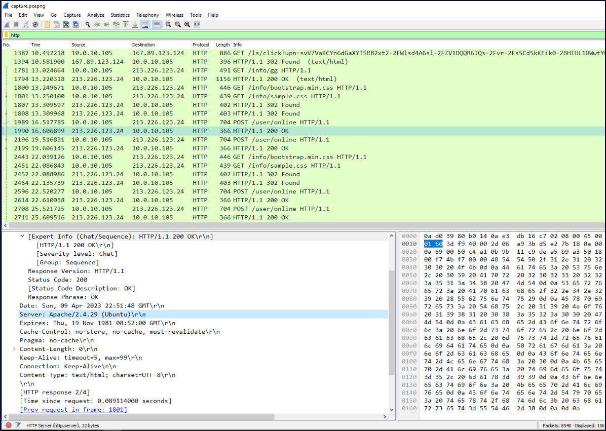Open the Wireless menu

pos(174,15)
